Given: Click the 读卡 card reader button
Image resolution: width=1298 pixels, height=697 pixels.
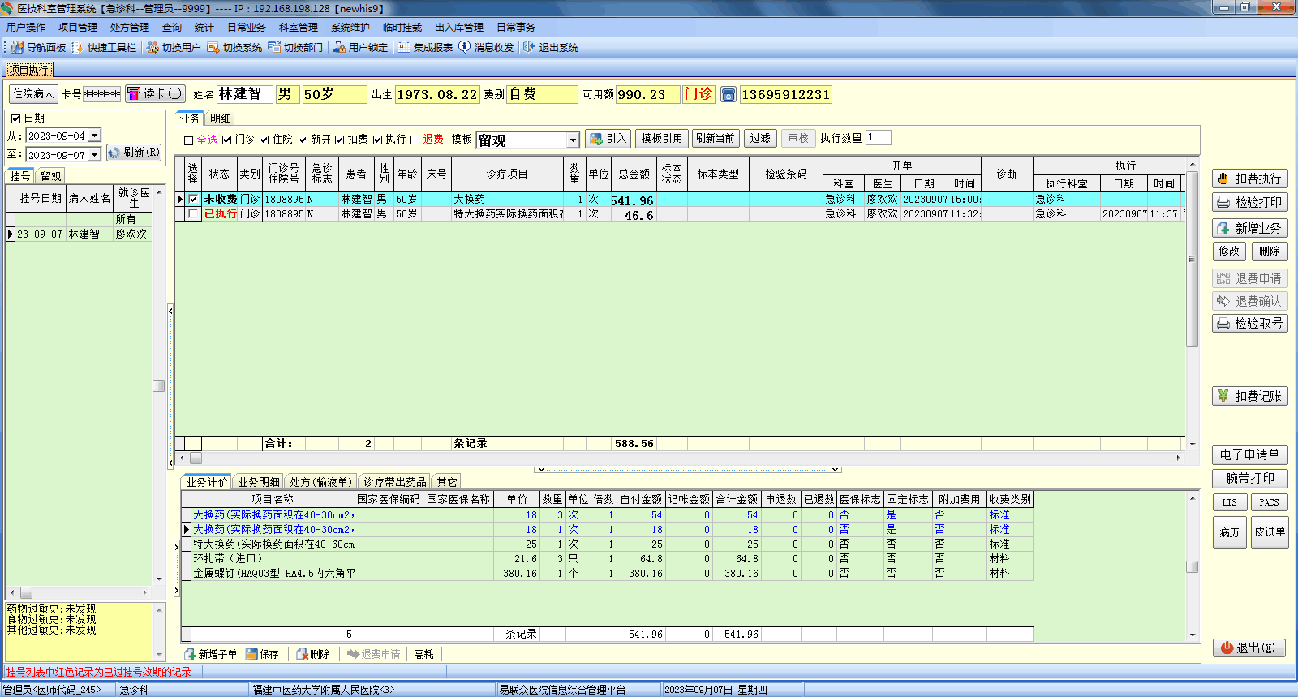Looking at the screenshot, I should (155, 94).
